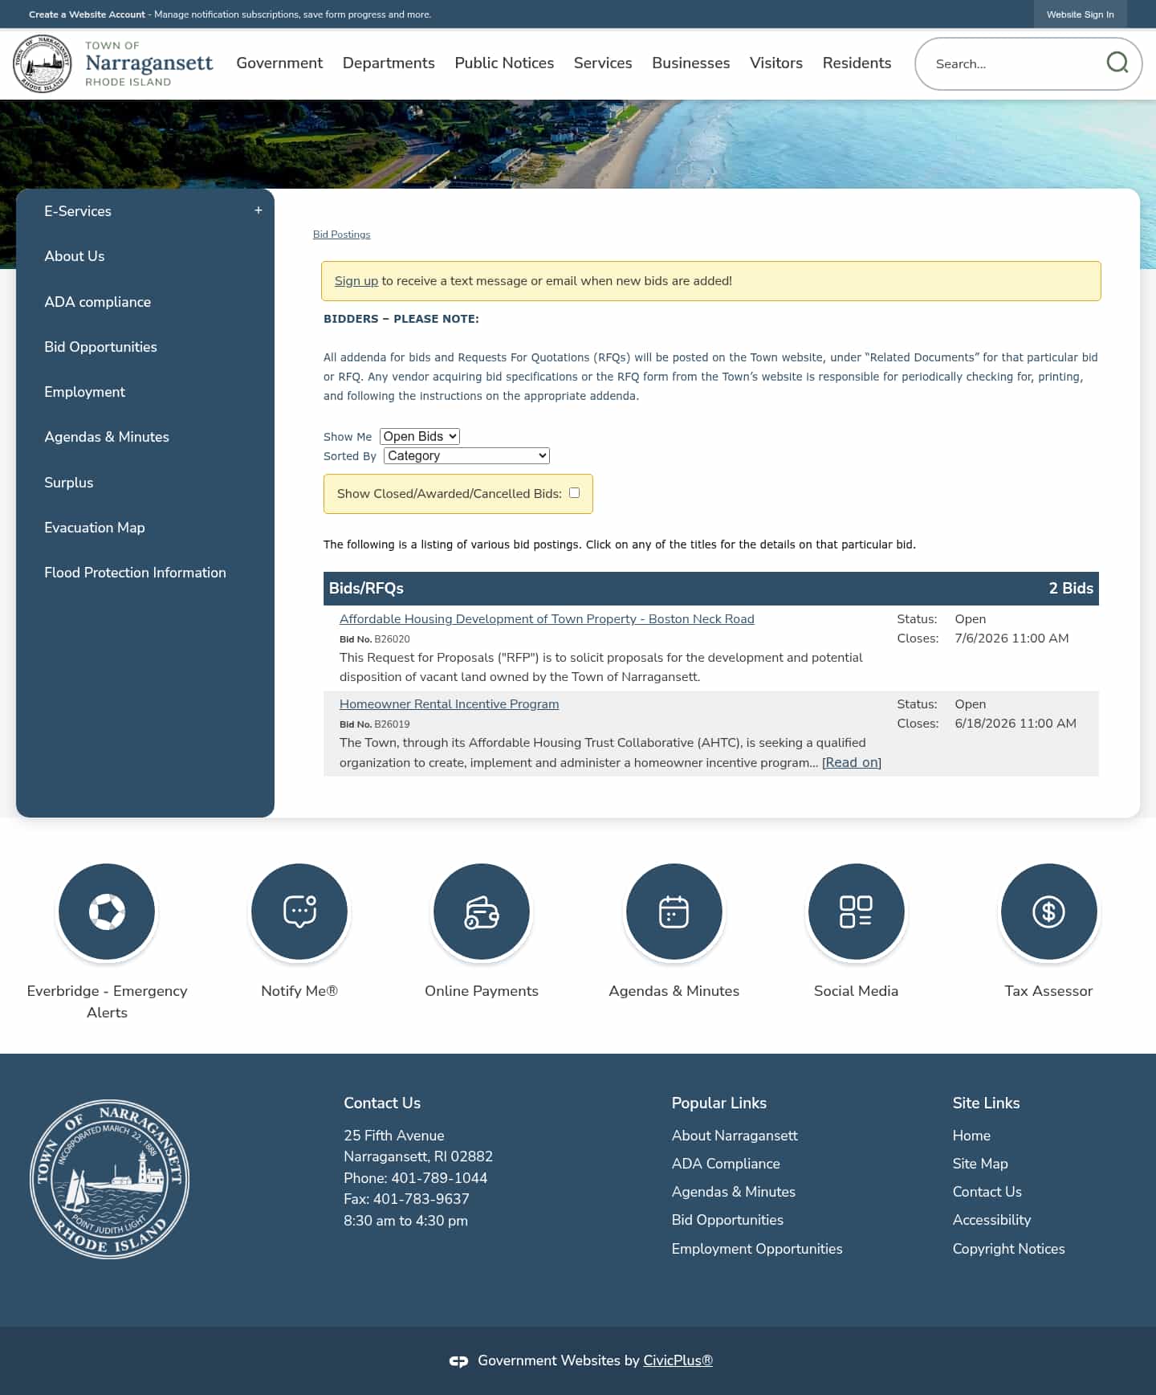The image size is (1156, 1395).
Task: Open the Businesses menu
Action: coord(691,63)
